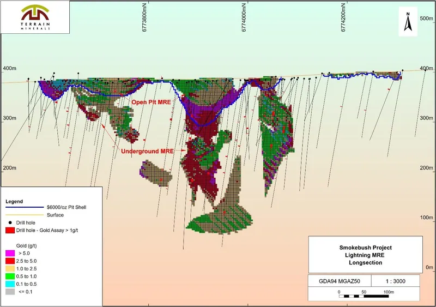Screen dimensions: 436x307
Task: Click the '1 : 3000' scale ratio box
Action: (x=396, y=281)
